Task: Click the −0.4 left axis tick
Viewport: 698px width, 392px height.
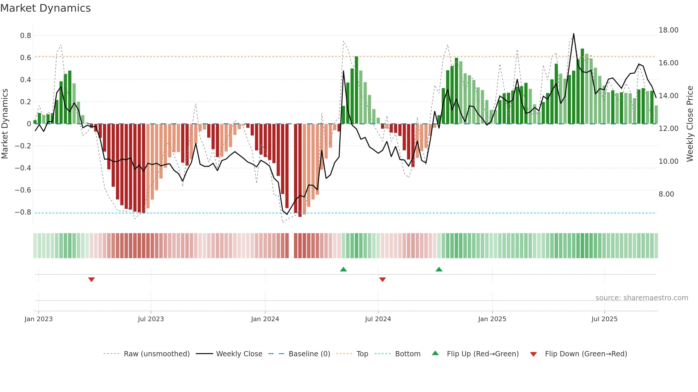Action: click(x=23, y=168)
